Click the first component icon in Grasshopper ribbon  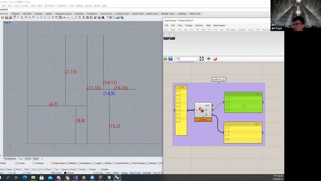[x=166, y=36]
